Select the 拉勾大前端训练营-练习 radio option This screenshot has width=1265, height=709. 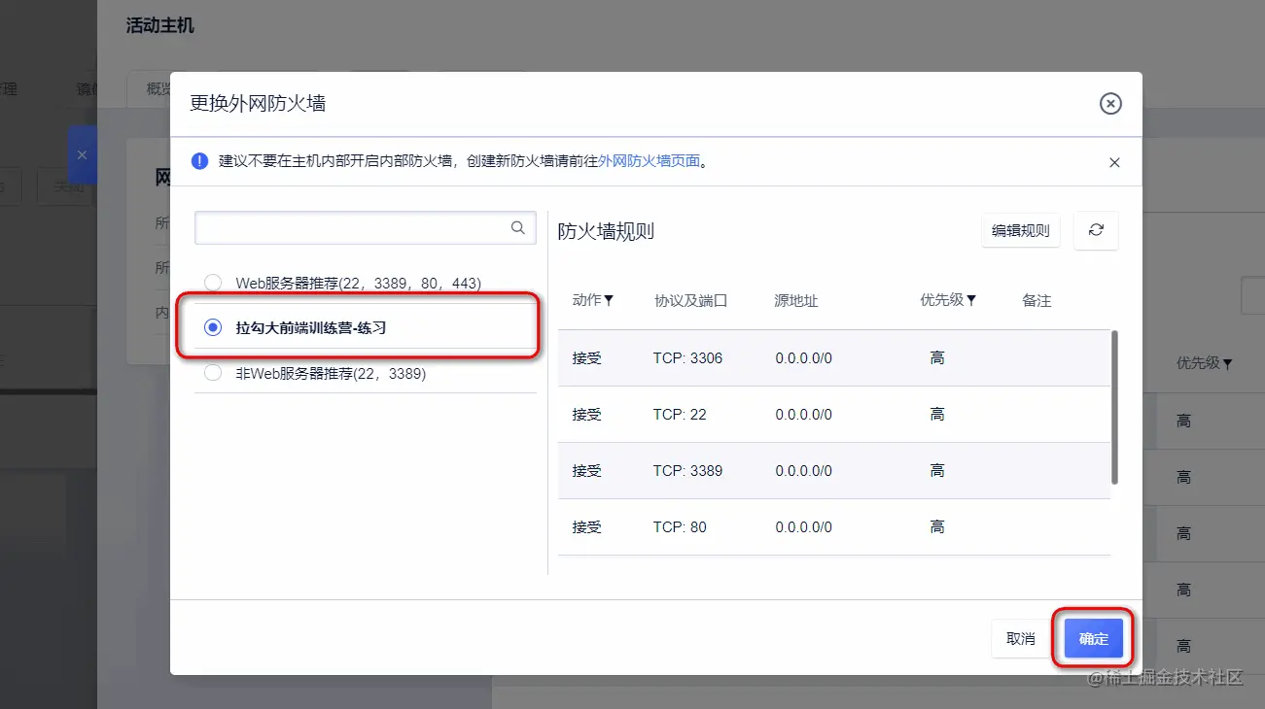coord(213,328)
